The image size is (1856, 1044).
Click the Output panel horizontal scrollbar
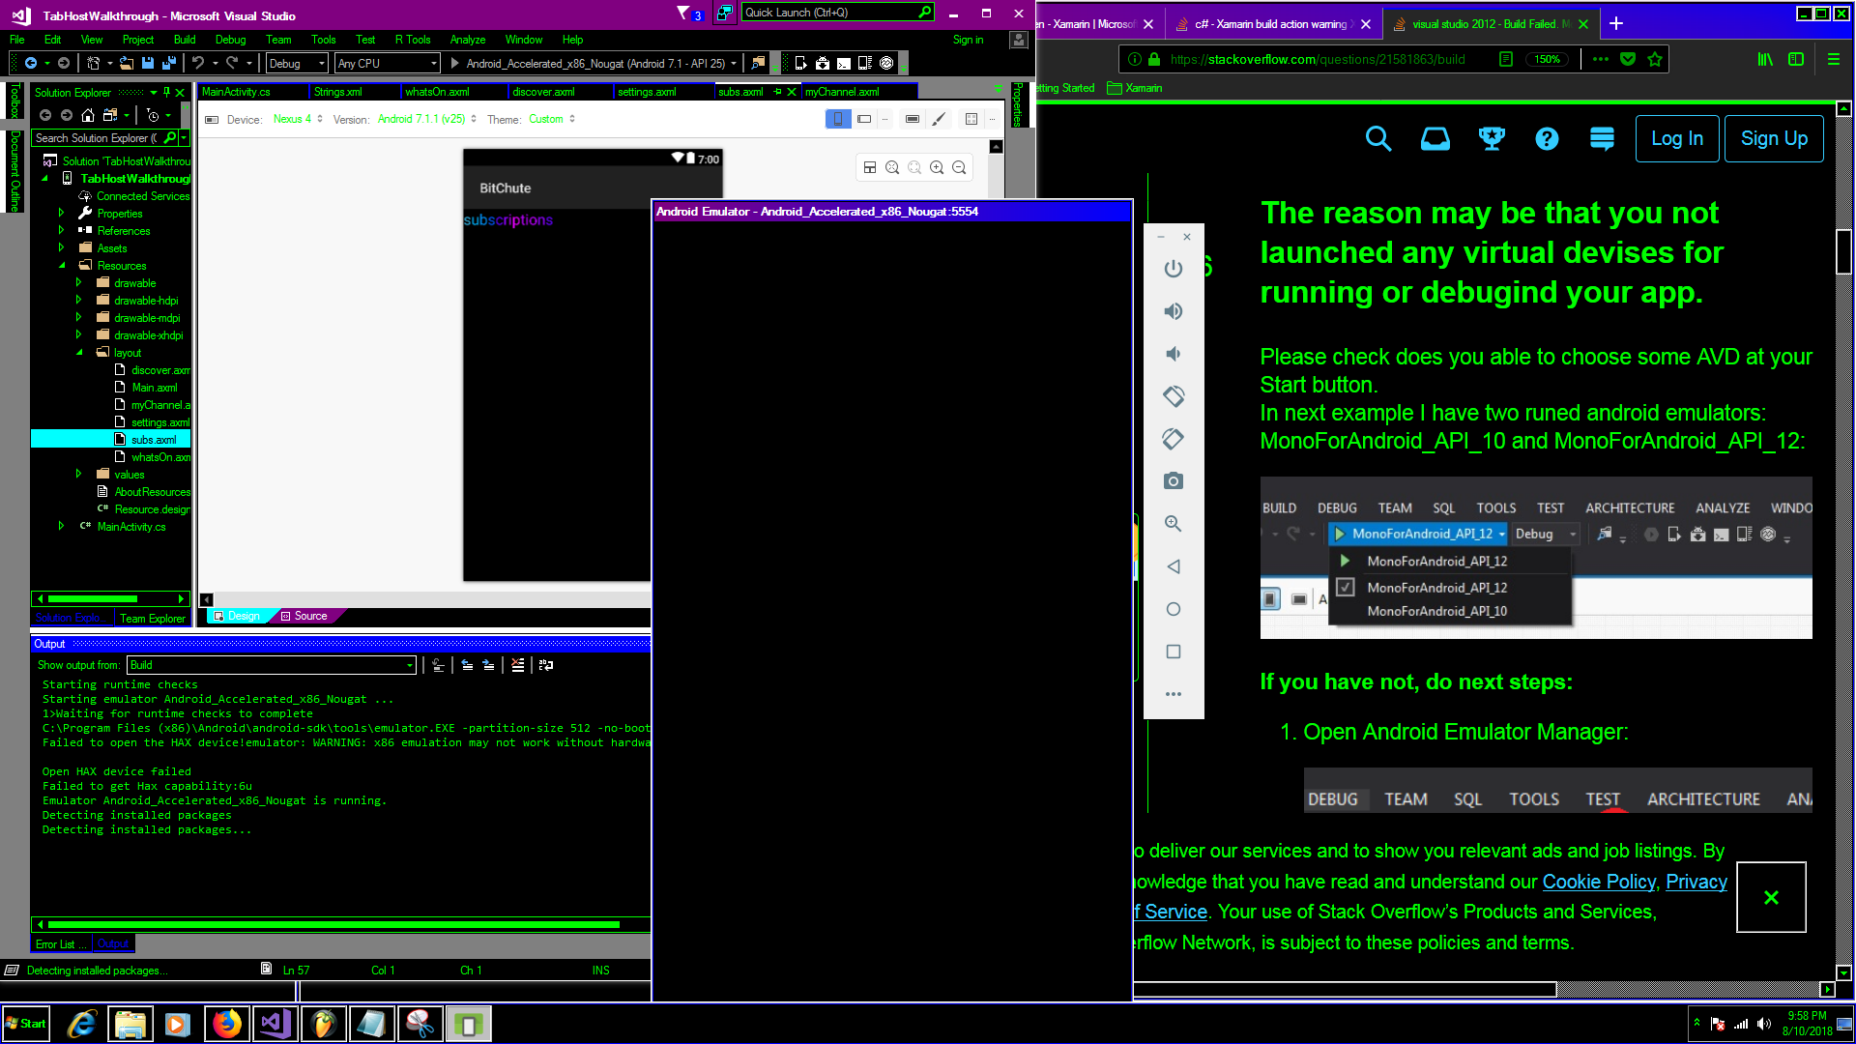(334, 925)
